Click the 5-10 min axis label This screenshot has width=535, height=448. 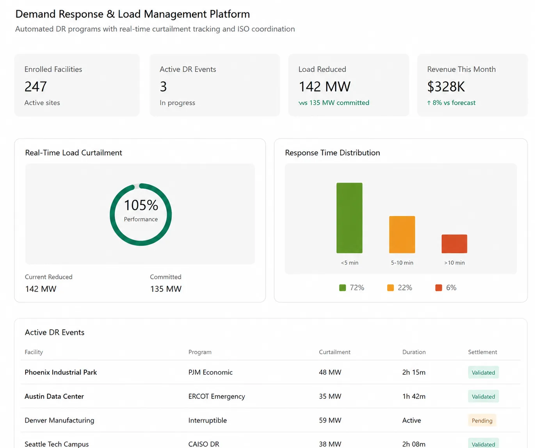402,263
